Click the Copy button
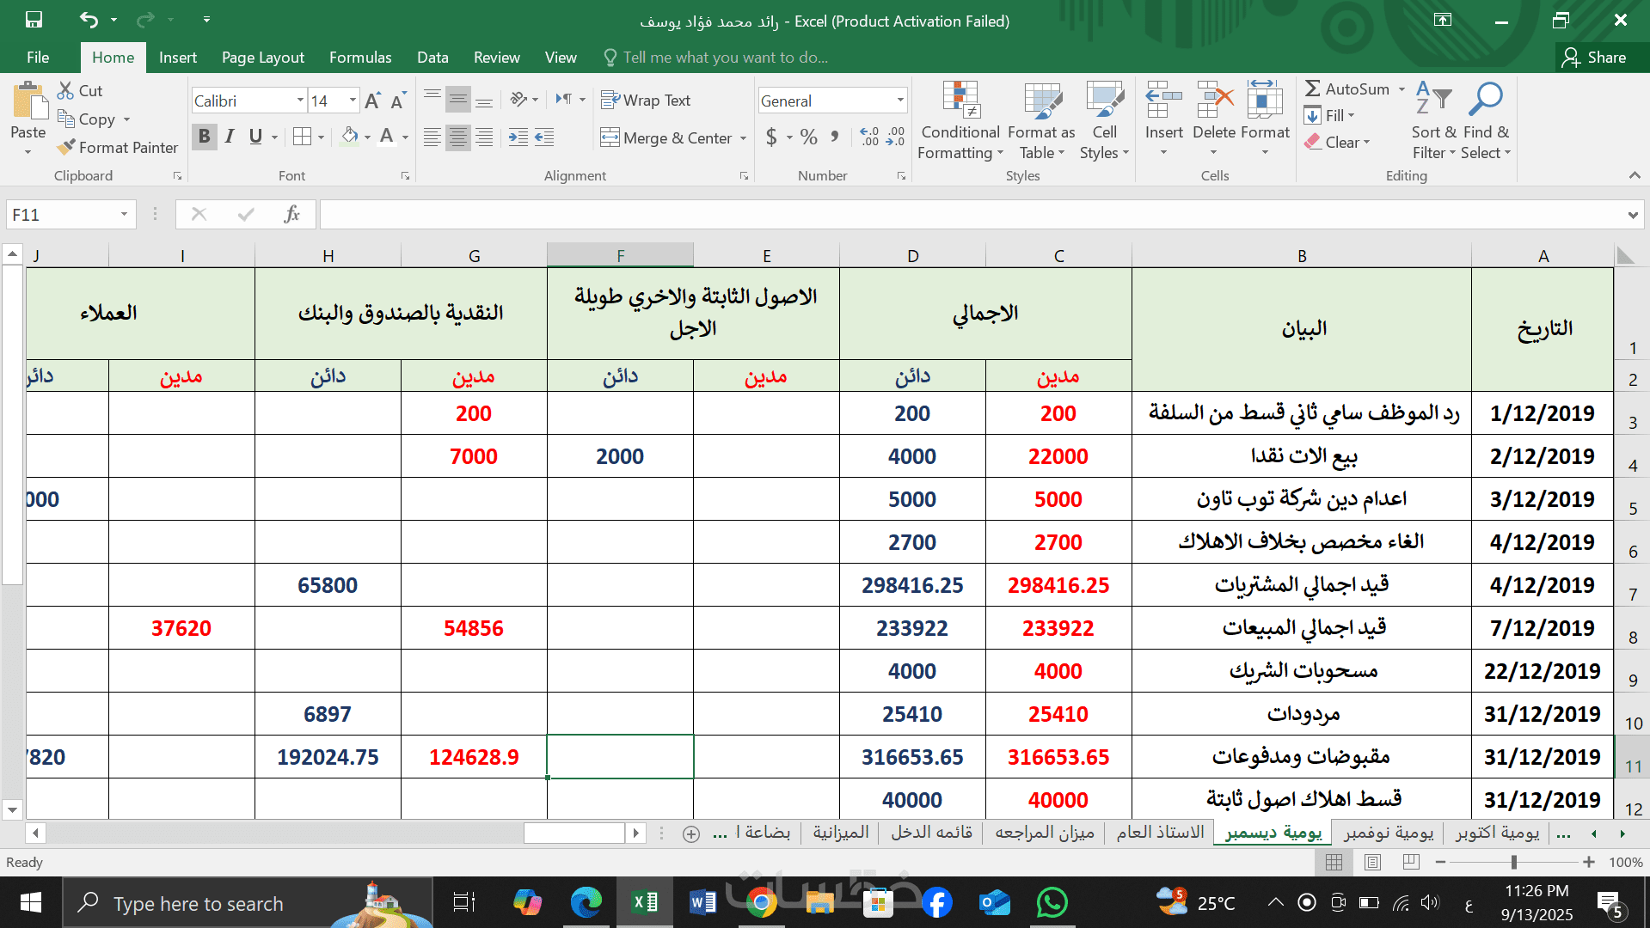Screen dimensions: 1650x928 [86, 119]
